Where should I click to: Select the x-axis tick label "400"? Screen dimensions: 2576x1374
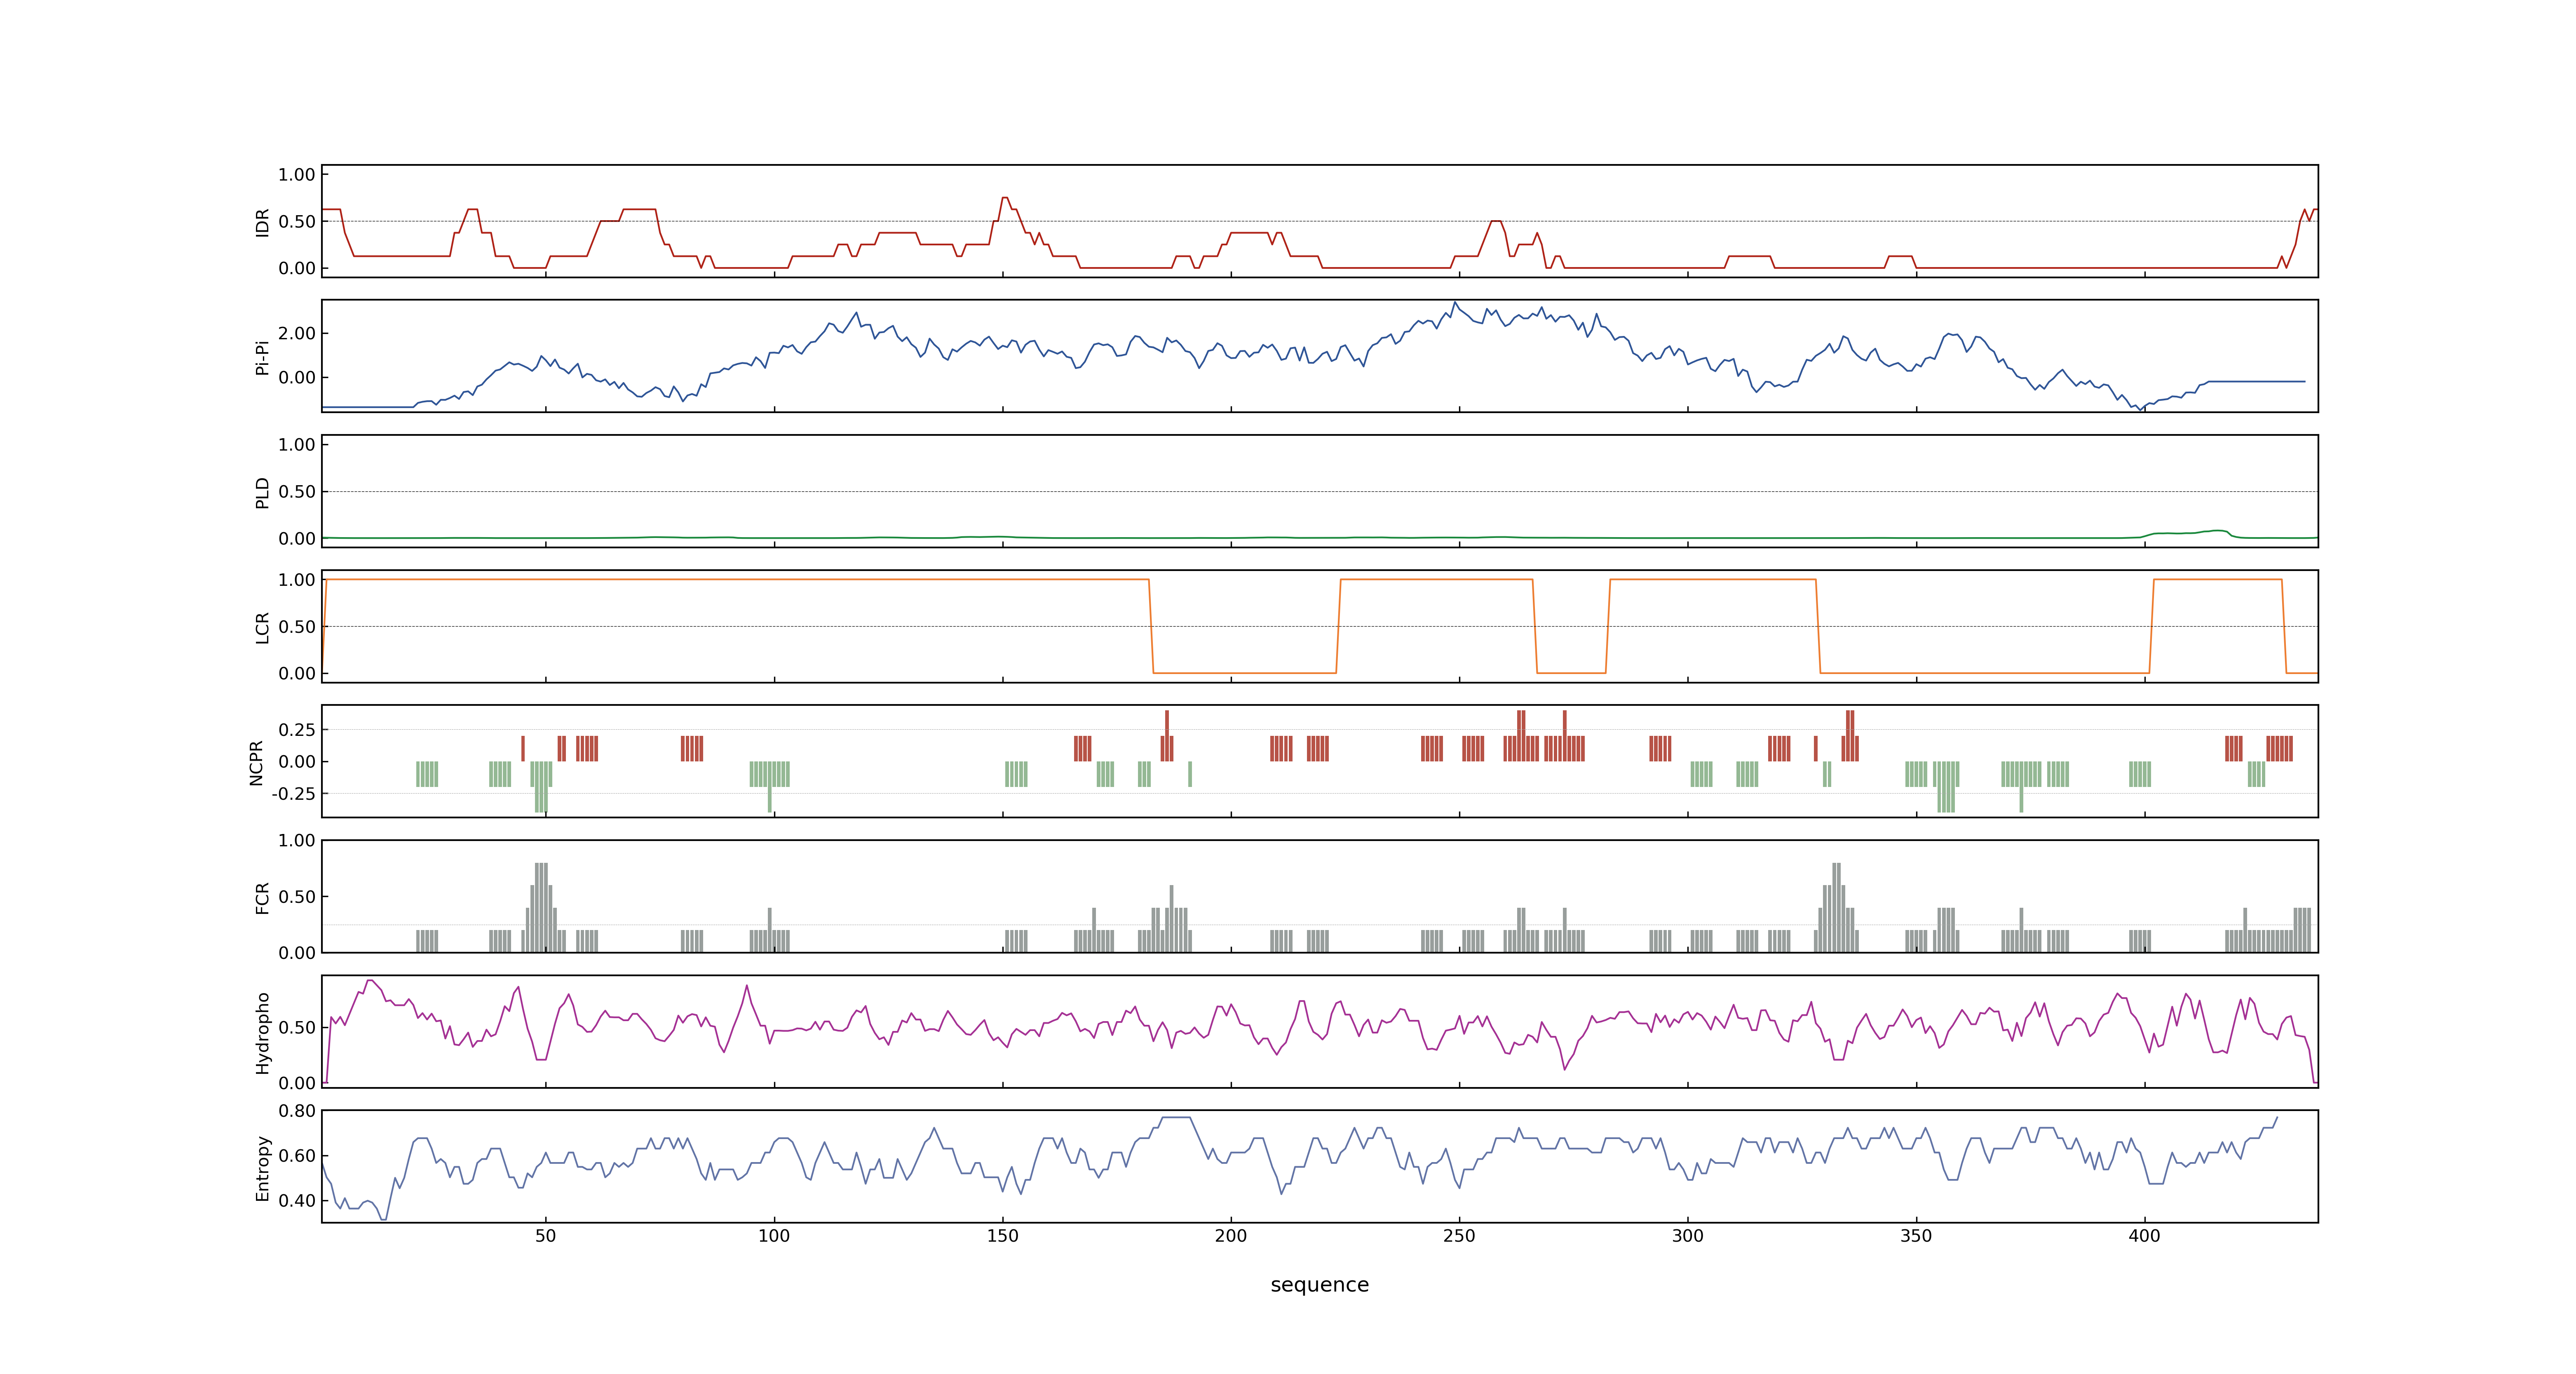tap(2144, 1236)
